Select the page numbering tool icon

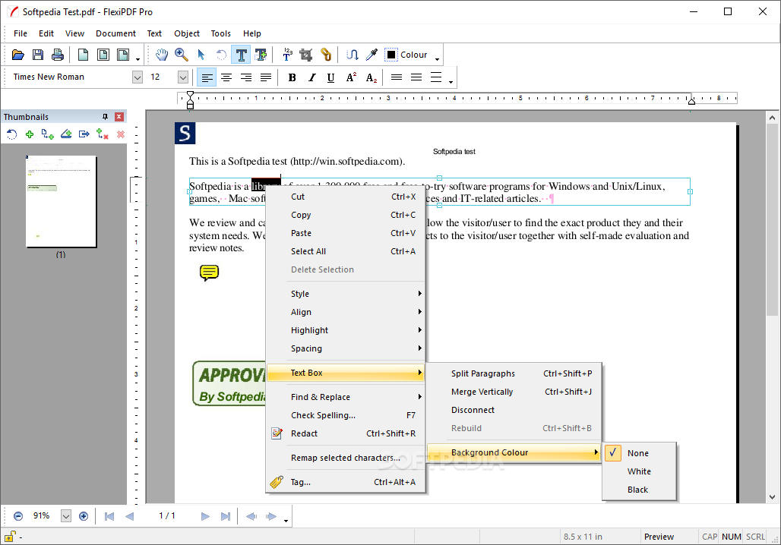coord(287,55)
